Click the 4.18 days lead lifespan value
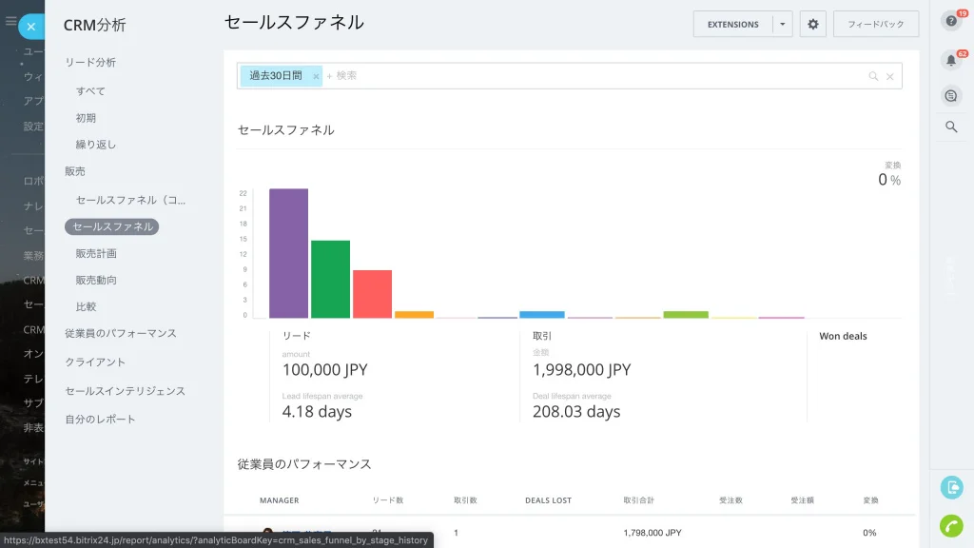 click(x=317, y=411)
